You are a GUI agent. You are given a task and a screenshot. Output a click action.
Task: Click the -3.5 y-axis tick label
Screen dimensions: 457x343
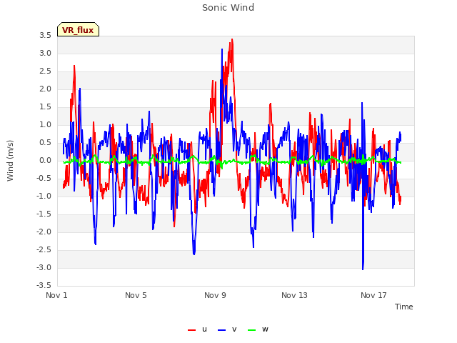click(44, 286)
